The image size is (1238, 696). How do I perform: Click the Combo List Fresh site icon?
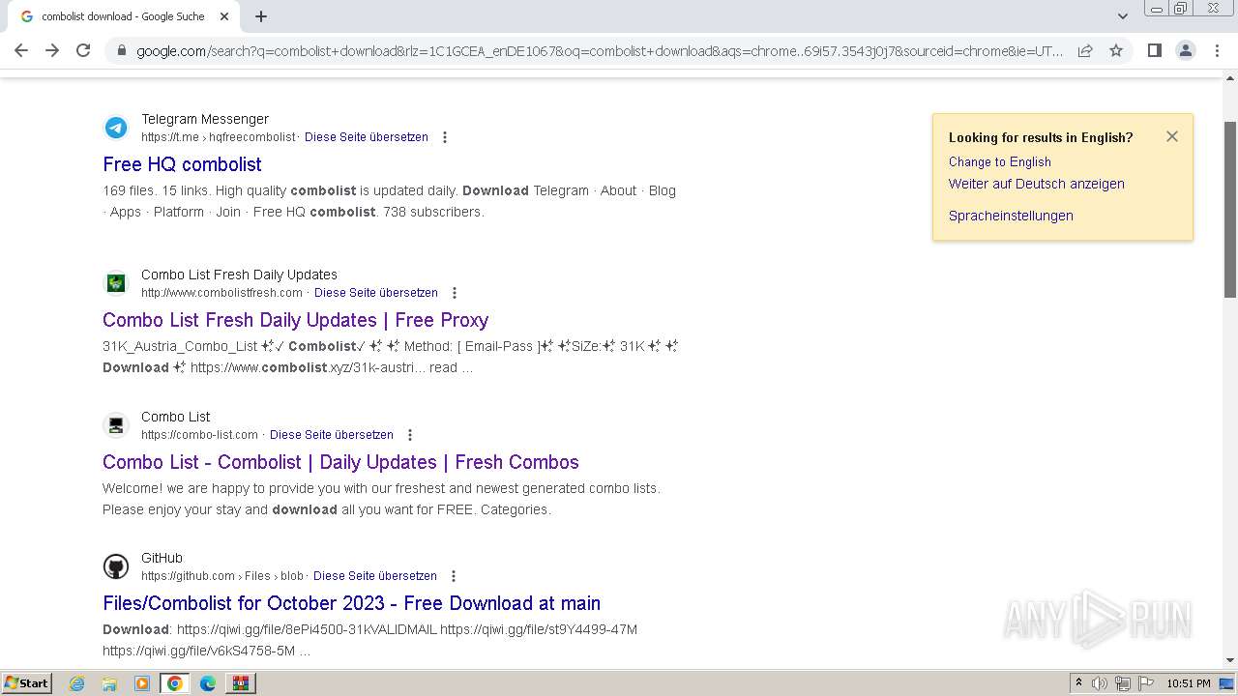tap(116, 283)
